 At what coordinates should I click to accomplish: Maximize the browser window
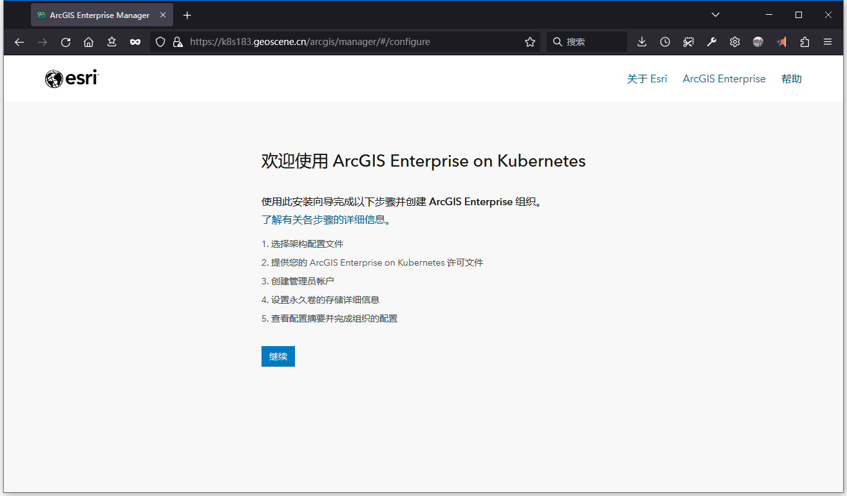tap(799, 15)
